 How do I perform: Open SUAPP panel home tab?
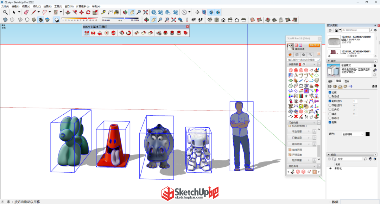[290, 55]
